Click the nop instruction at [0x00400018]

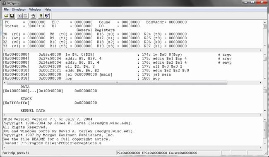pos(69,78)
